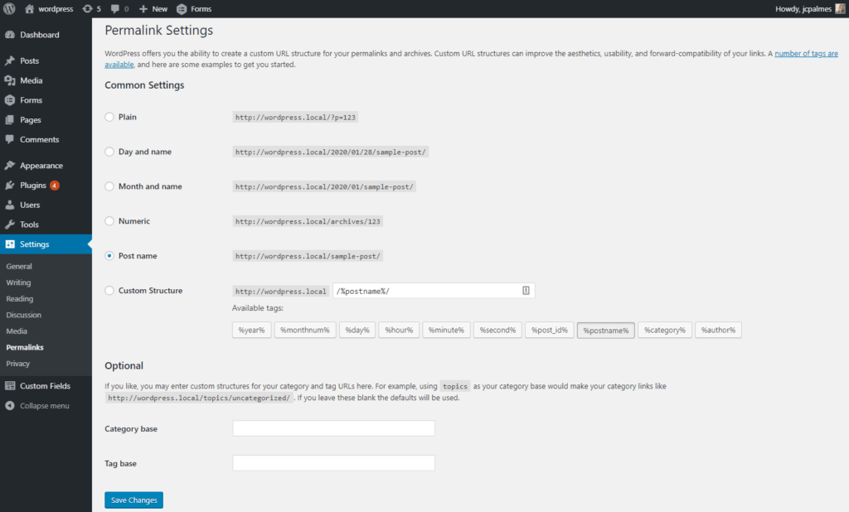Viewport: 849px width, 512px height.
Task: Open the Privacy settings submenu item
Action: tap(18, 364)
